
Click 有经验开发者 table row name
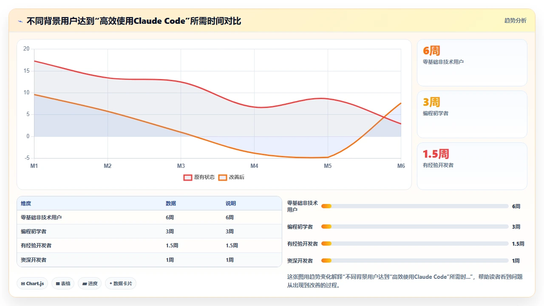click(x=36, y=246)
